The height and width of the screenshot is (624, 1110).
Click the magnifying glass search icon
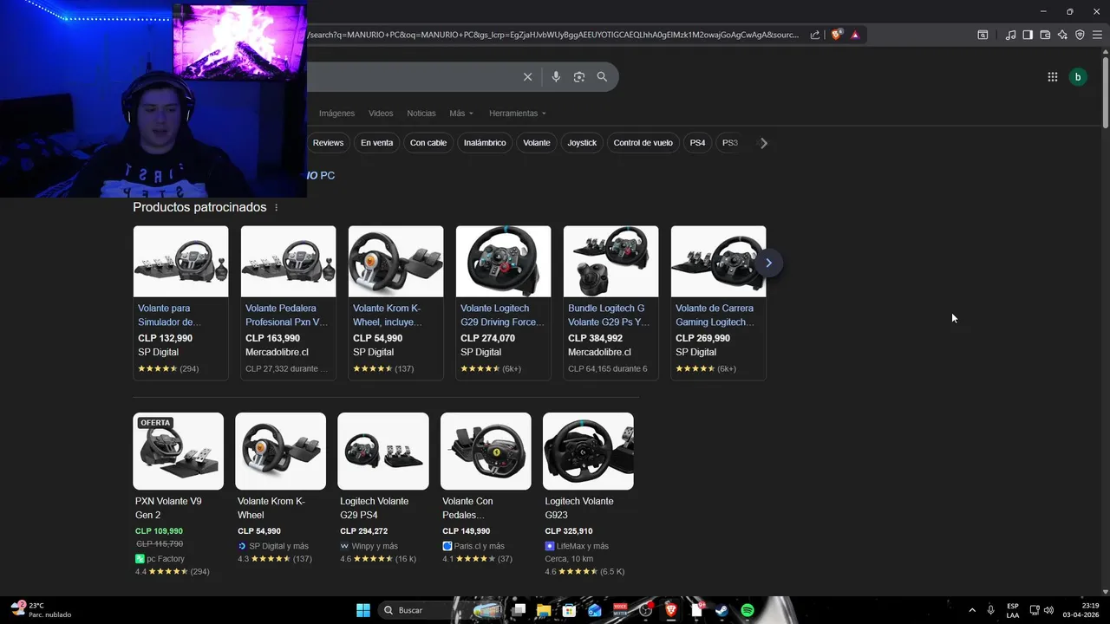[602, 77]
